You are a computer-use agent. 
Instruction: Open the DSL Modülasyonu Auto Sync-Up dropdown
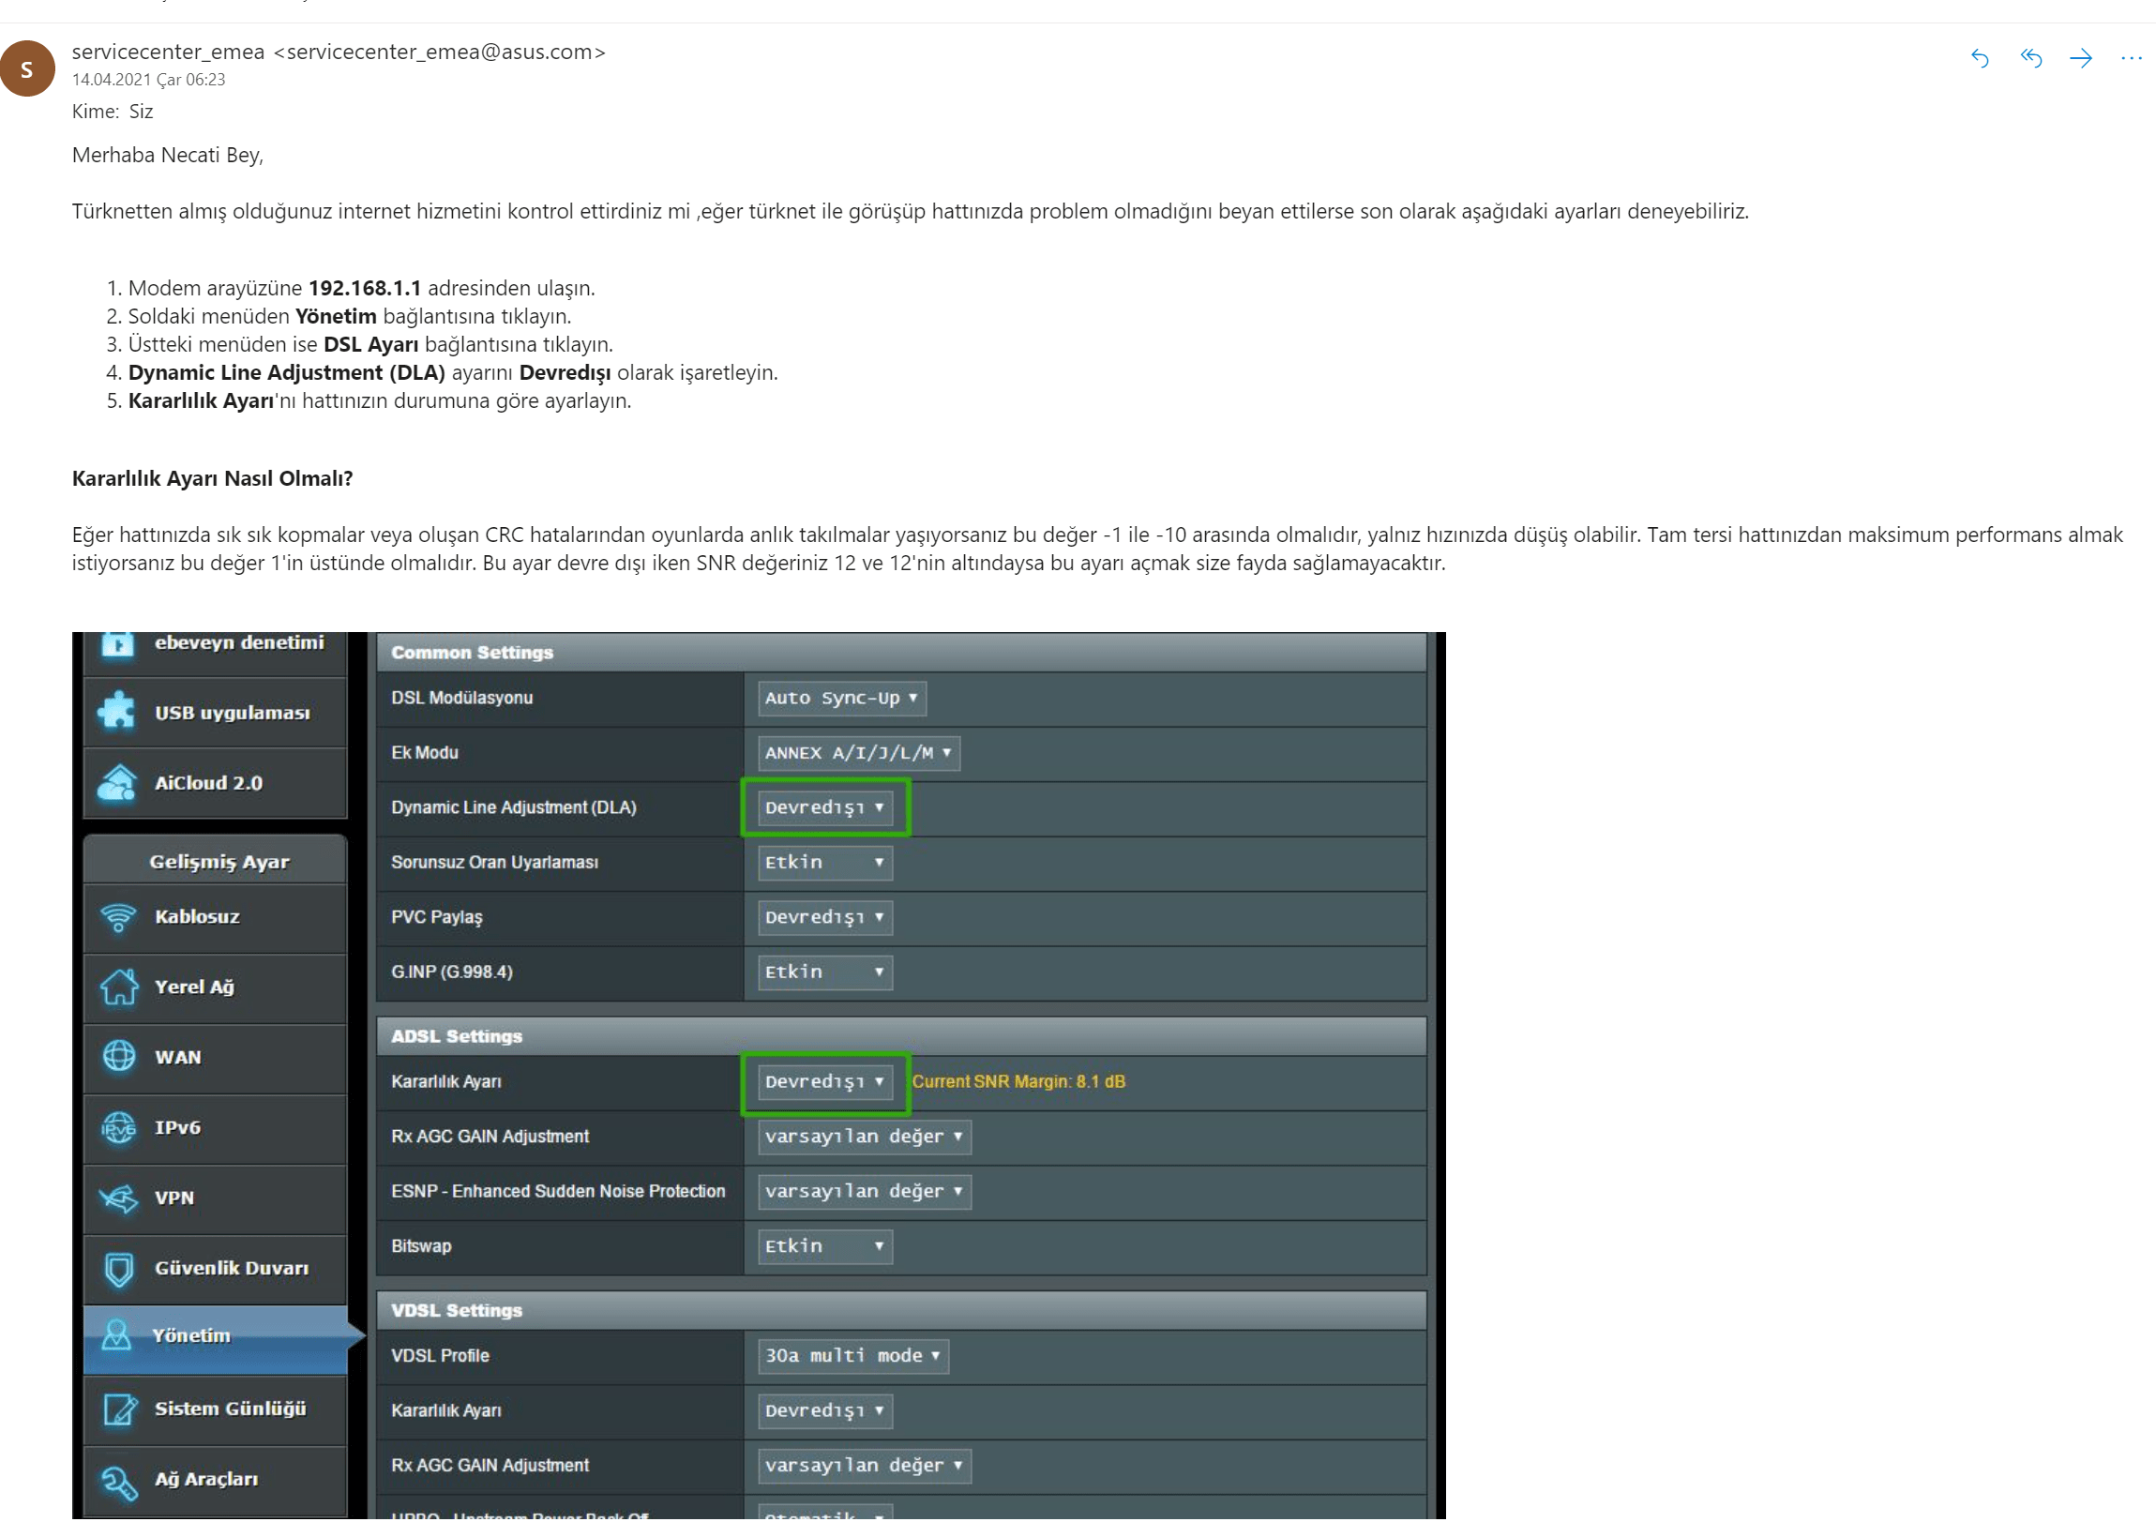[x=840, y=699]
